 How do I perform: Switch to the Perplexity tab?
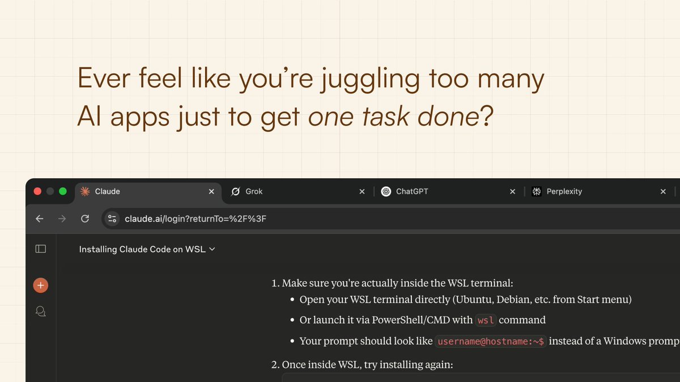[x=564, y=191]
